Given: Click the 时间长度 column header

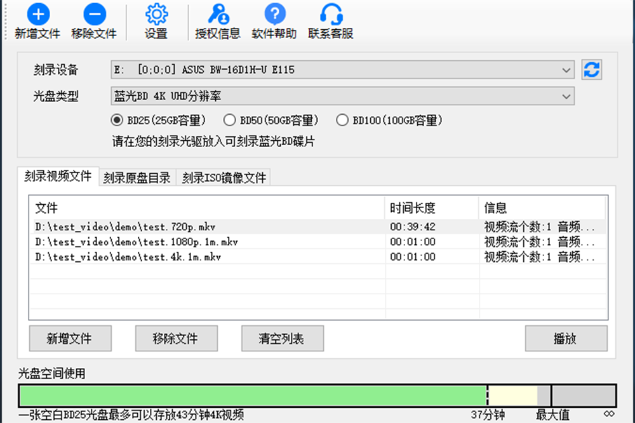Looking at the screenshot, I should click(x=413, y=208).
